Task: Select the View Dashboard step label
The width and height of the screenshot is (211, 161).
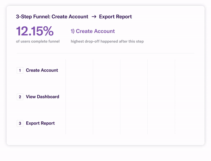Action: coord(43,97)
